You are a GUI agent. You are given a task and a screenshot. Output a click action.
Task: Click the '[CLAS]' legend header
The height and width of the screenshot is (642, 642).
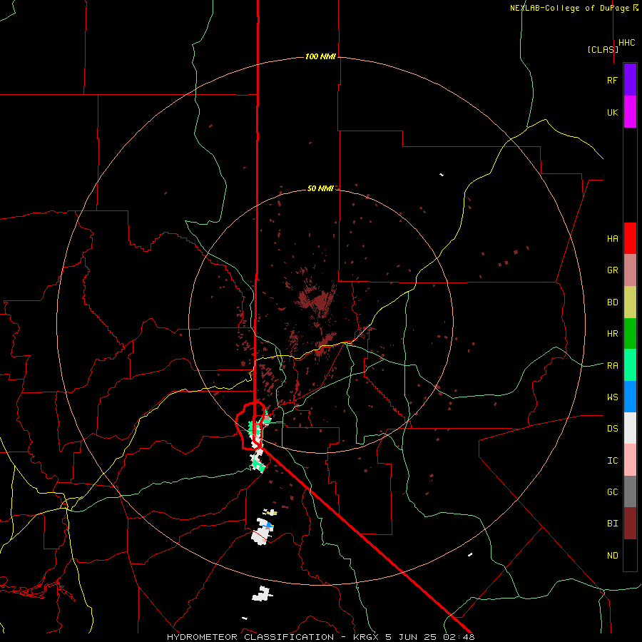click(x=603, y=49)
